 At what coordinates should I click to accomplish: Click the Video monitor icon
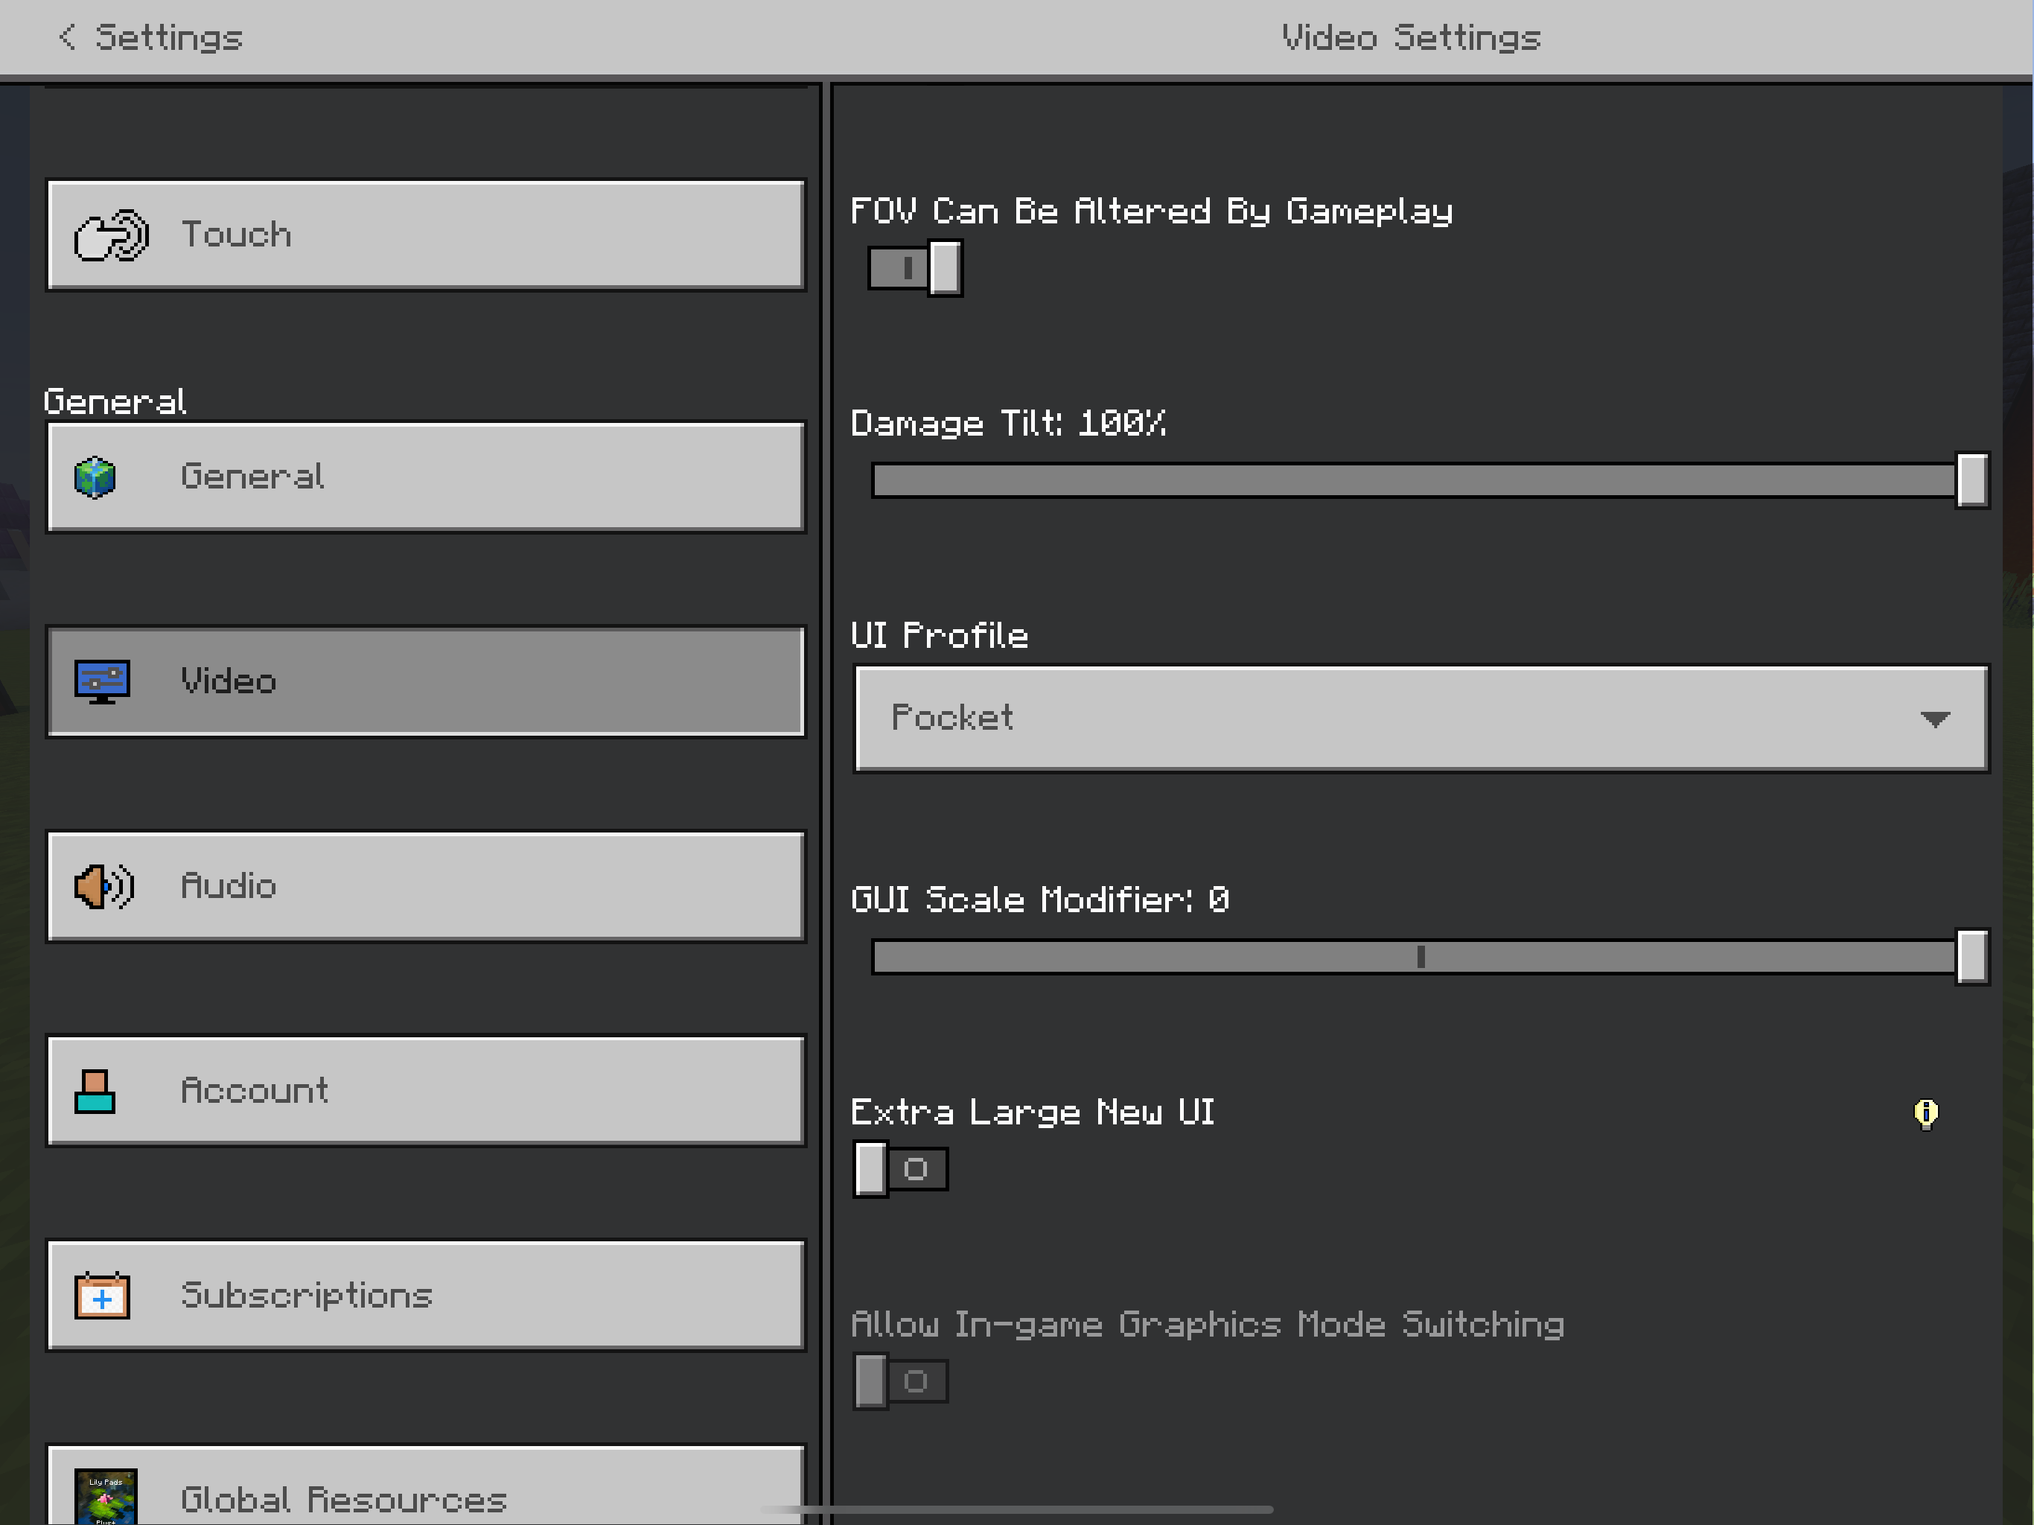tap(102, 681)
